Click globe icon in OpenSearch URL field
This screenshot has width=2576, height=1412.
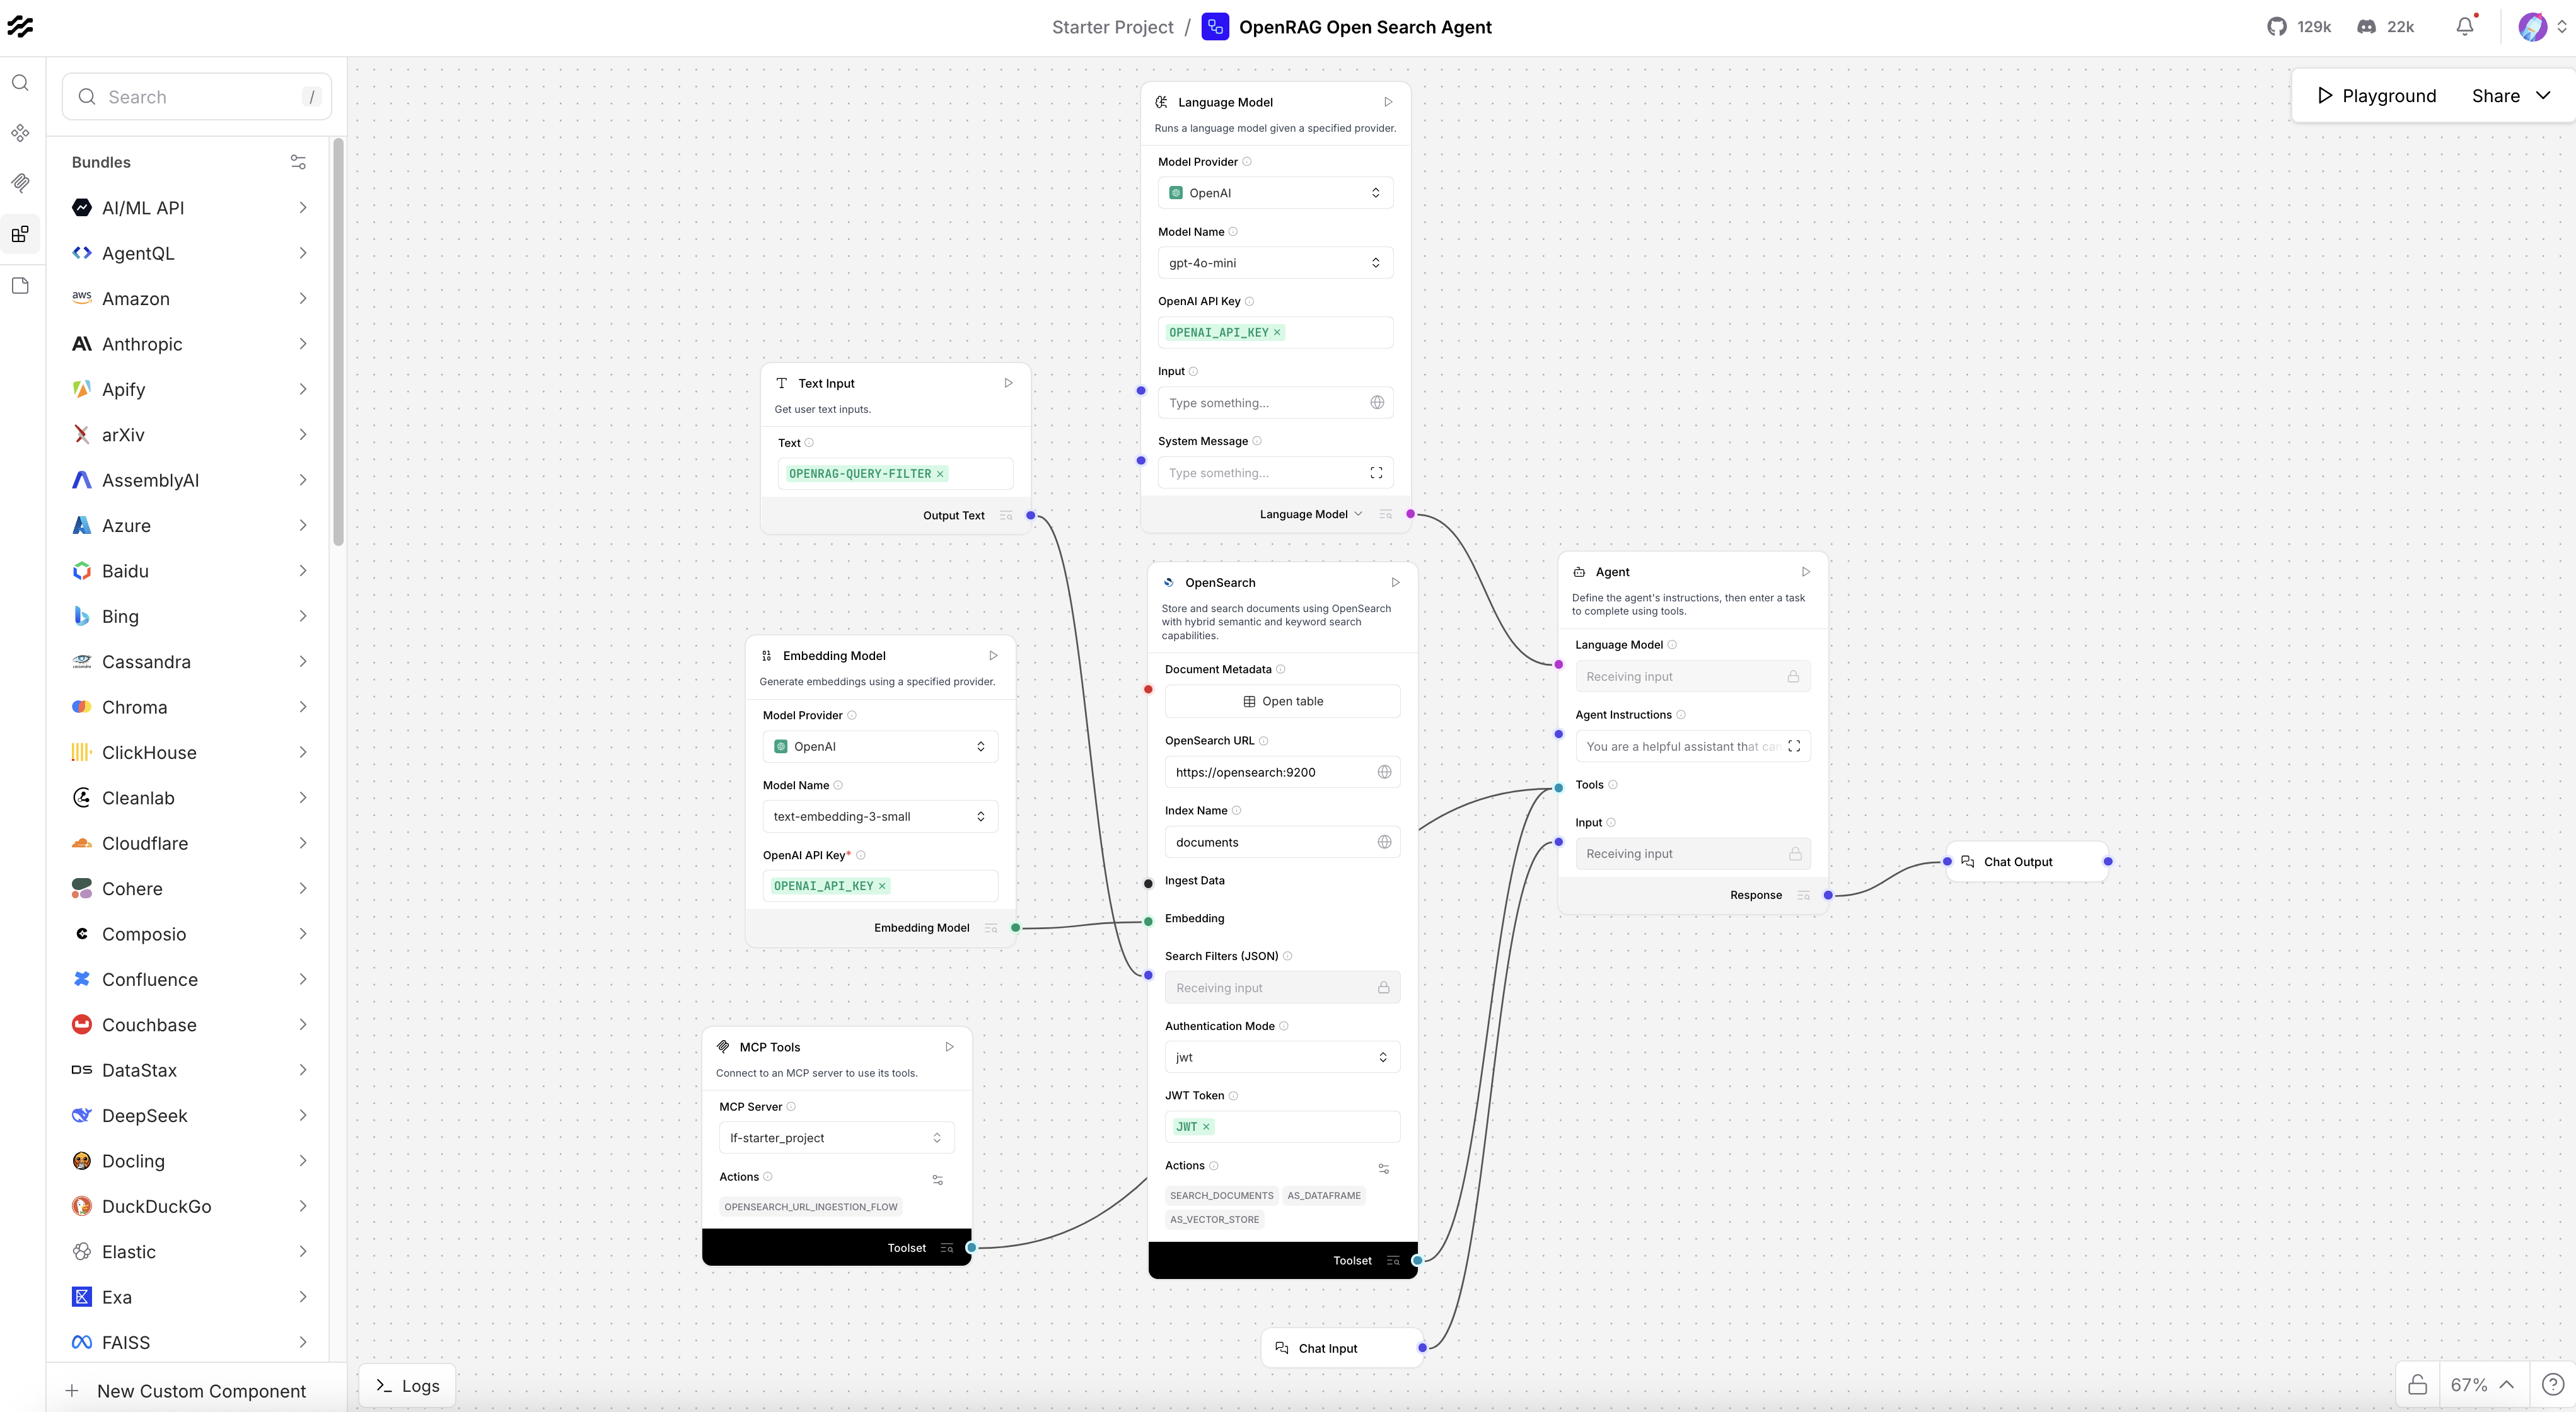1384,772
